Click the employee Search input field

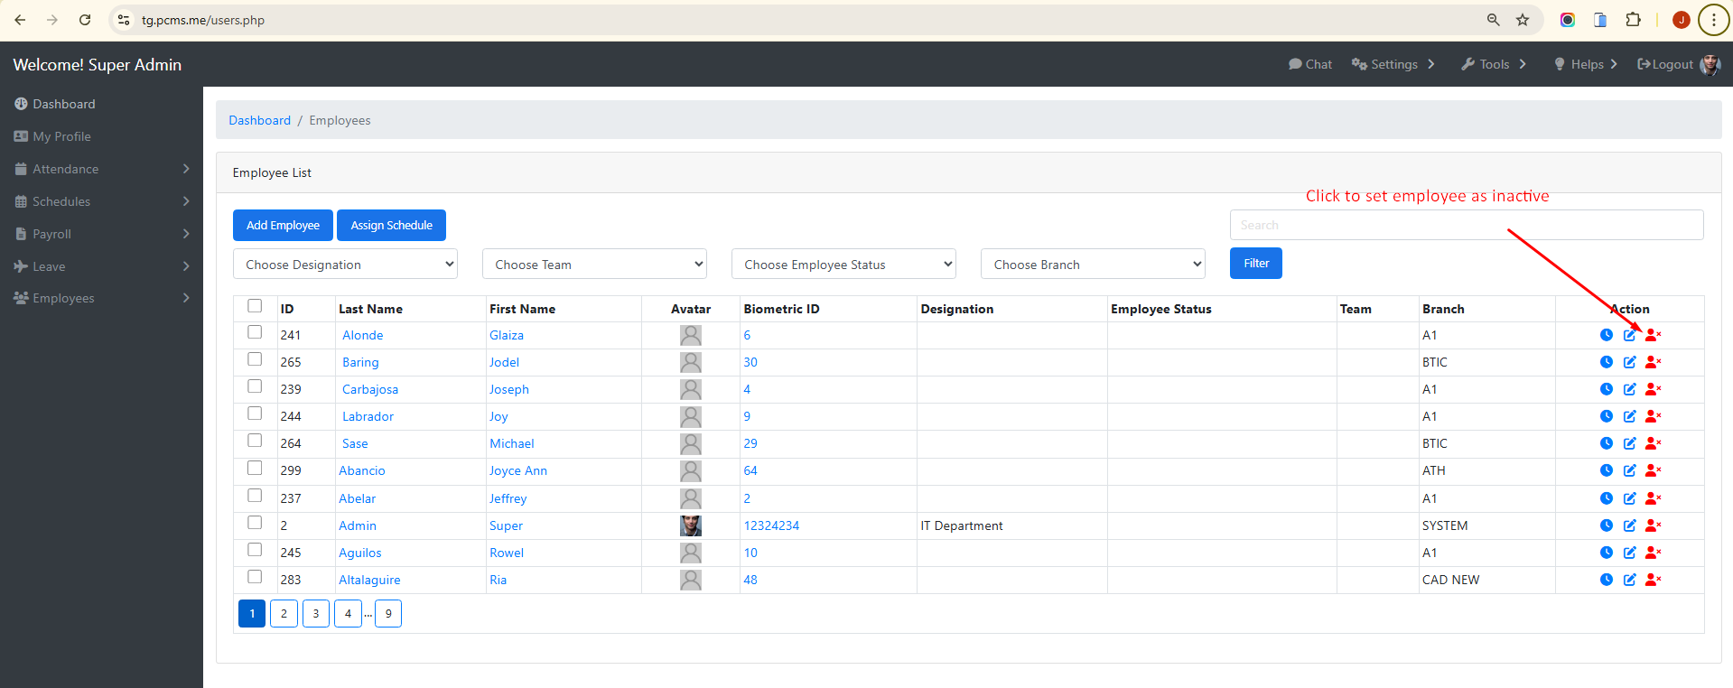coord(1466,225)
